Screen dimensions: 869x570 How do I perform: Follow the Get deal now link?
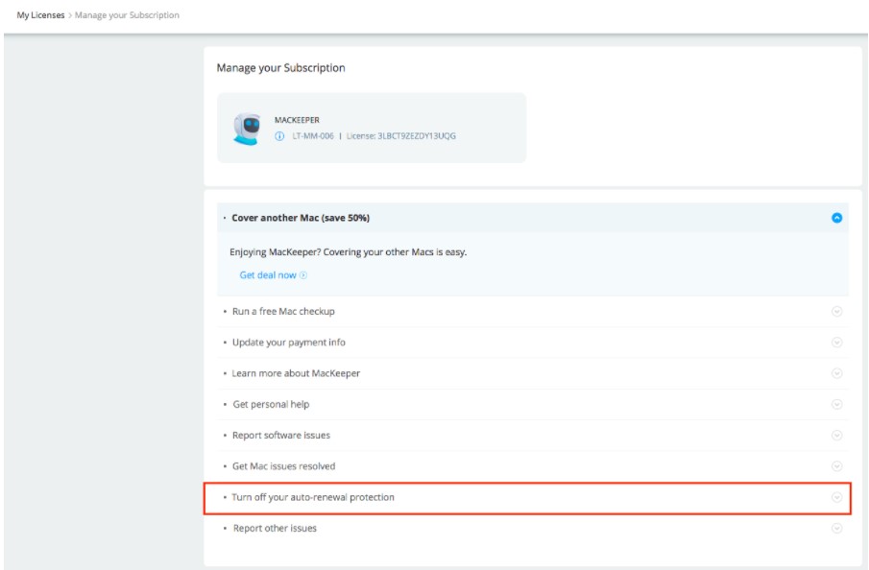[268, 274]
